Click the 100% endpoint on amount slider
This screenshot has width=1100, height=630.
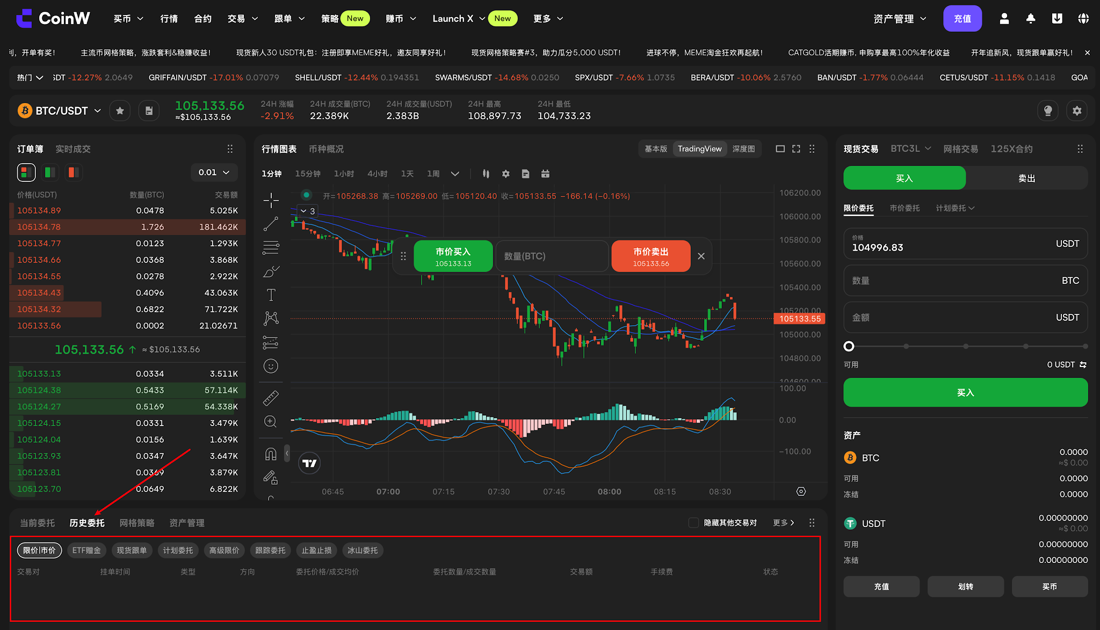pyautogui.click(x=1085, y=346)
